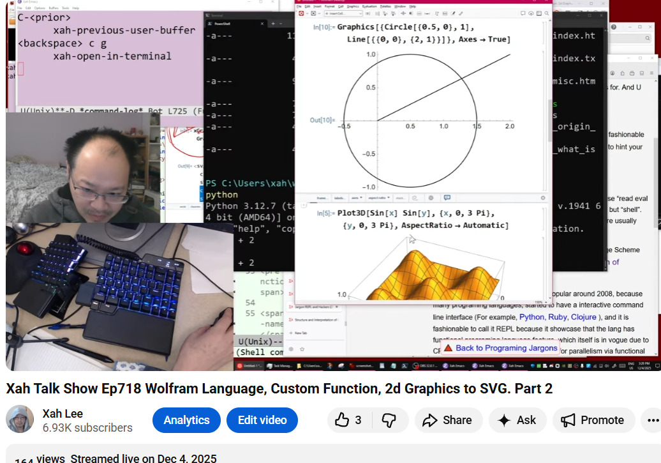Click the thumbs-down dislike icon
The width and height of the screenshot is (661, 463).
(389, 420)
